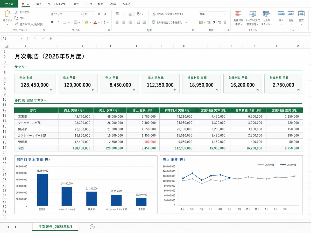This screenshot has height=233, width=311.
Task: Open the font name dropdown (游ゴシック)
Action: (x=81, y=14)
